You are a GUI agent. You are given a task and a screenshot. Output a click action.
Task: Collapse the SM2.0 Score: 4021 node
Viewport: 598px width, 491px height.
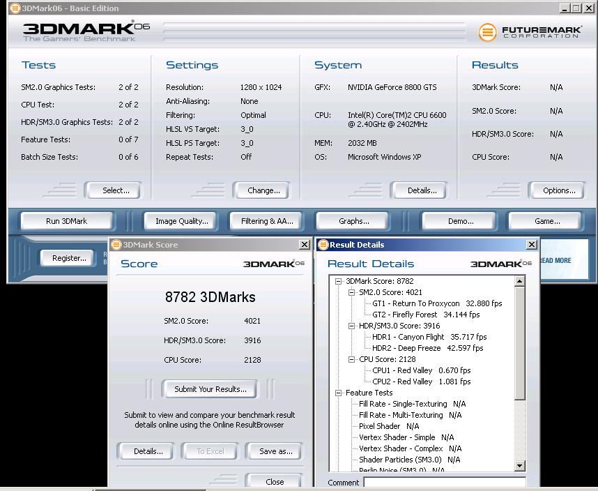pos(351,293)
